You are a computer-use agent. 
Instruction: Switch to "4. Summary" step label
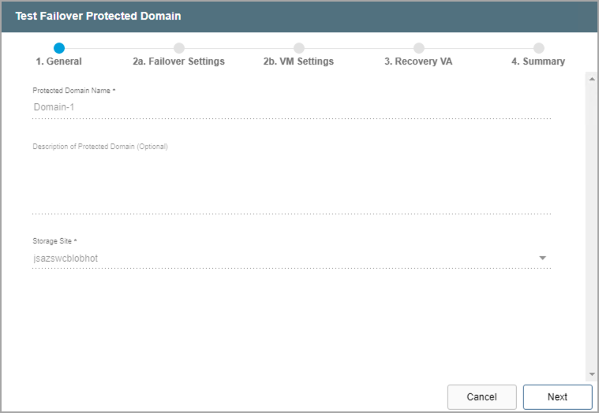point(538,61)
